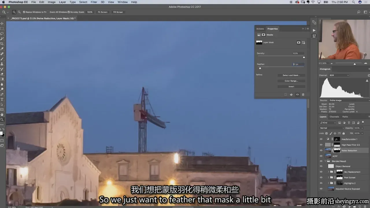370x208 pixels.
Task: Expand the Sky Replacement group
Action: click(328, 172)
